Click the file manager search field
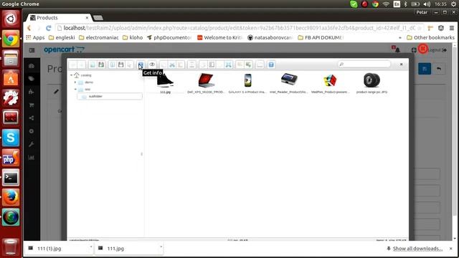The image size is (459, 258). [x=364, y=64]
